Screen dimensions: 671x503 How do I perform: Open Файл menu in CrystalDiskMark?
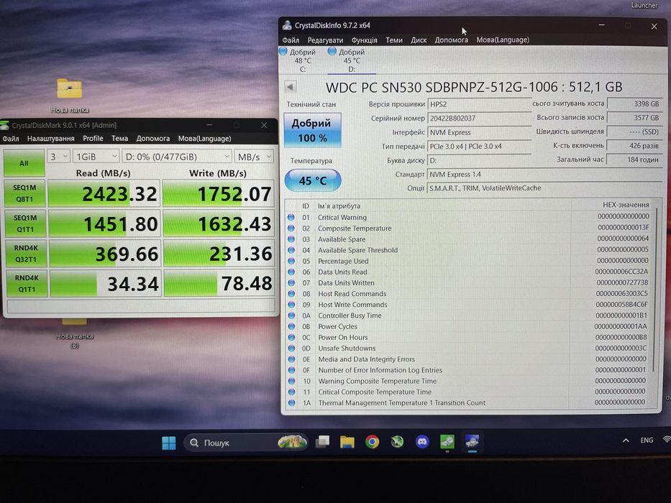tap(11, 139)
